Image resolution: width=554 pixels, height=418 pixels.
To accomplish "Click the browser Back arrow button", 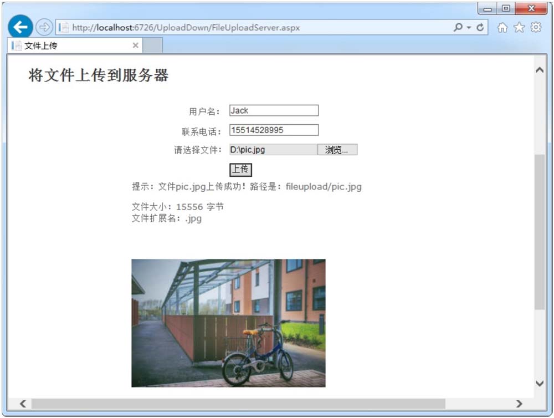I will tap(20, 27).
